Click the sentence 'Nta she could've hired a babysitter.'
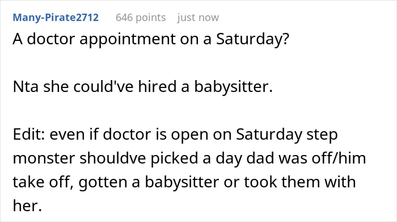397x222 pixels. pyautogui.click(x=143, y=87)
